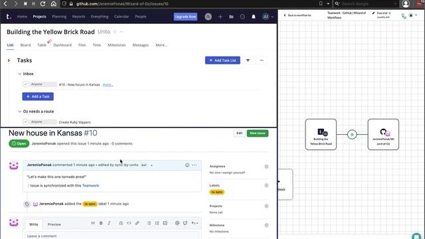Open comment options ellipsis menu
This screenshot has height=239, width=425.
click(x=195, y=165)
